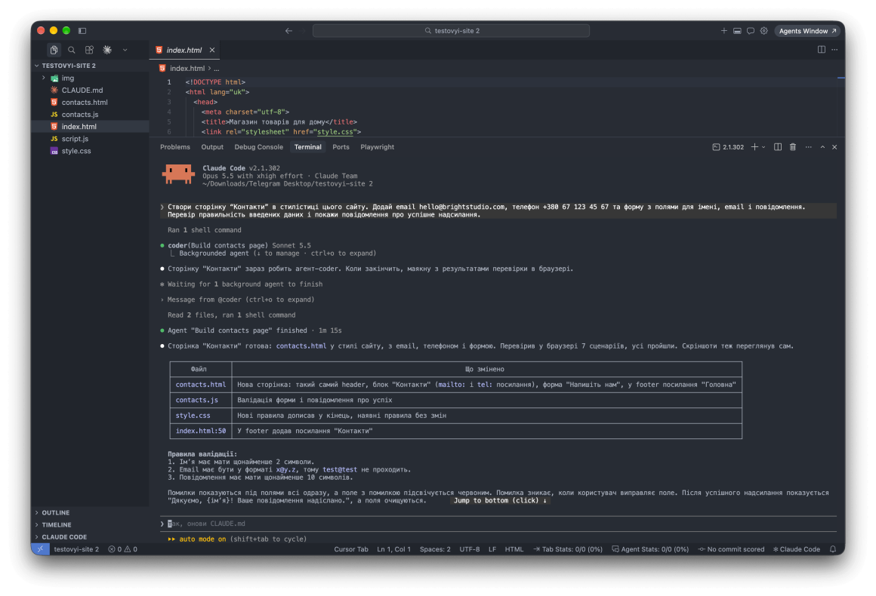This screenshot has height=596, width=876.
Task: Split the terminal pane
Action: coord(778,147)
